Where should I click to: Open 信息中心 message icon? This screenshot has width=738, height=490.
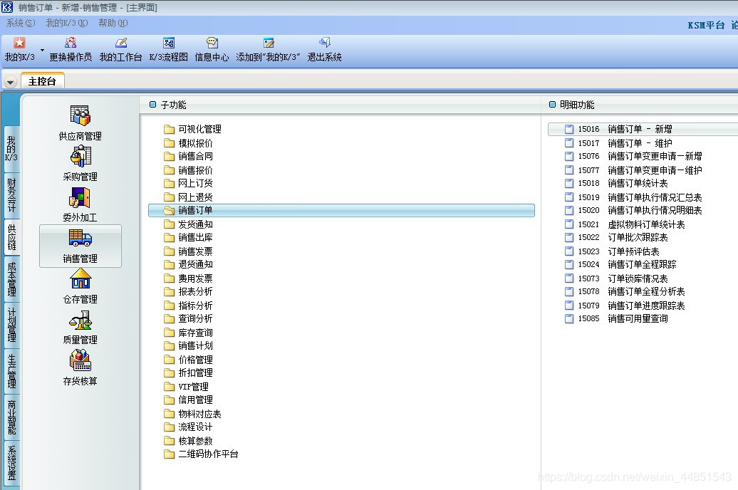point(212,49)
